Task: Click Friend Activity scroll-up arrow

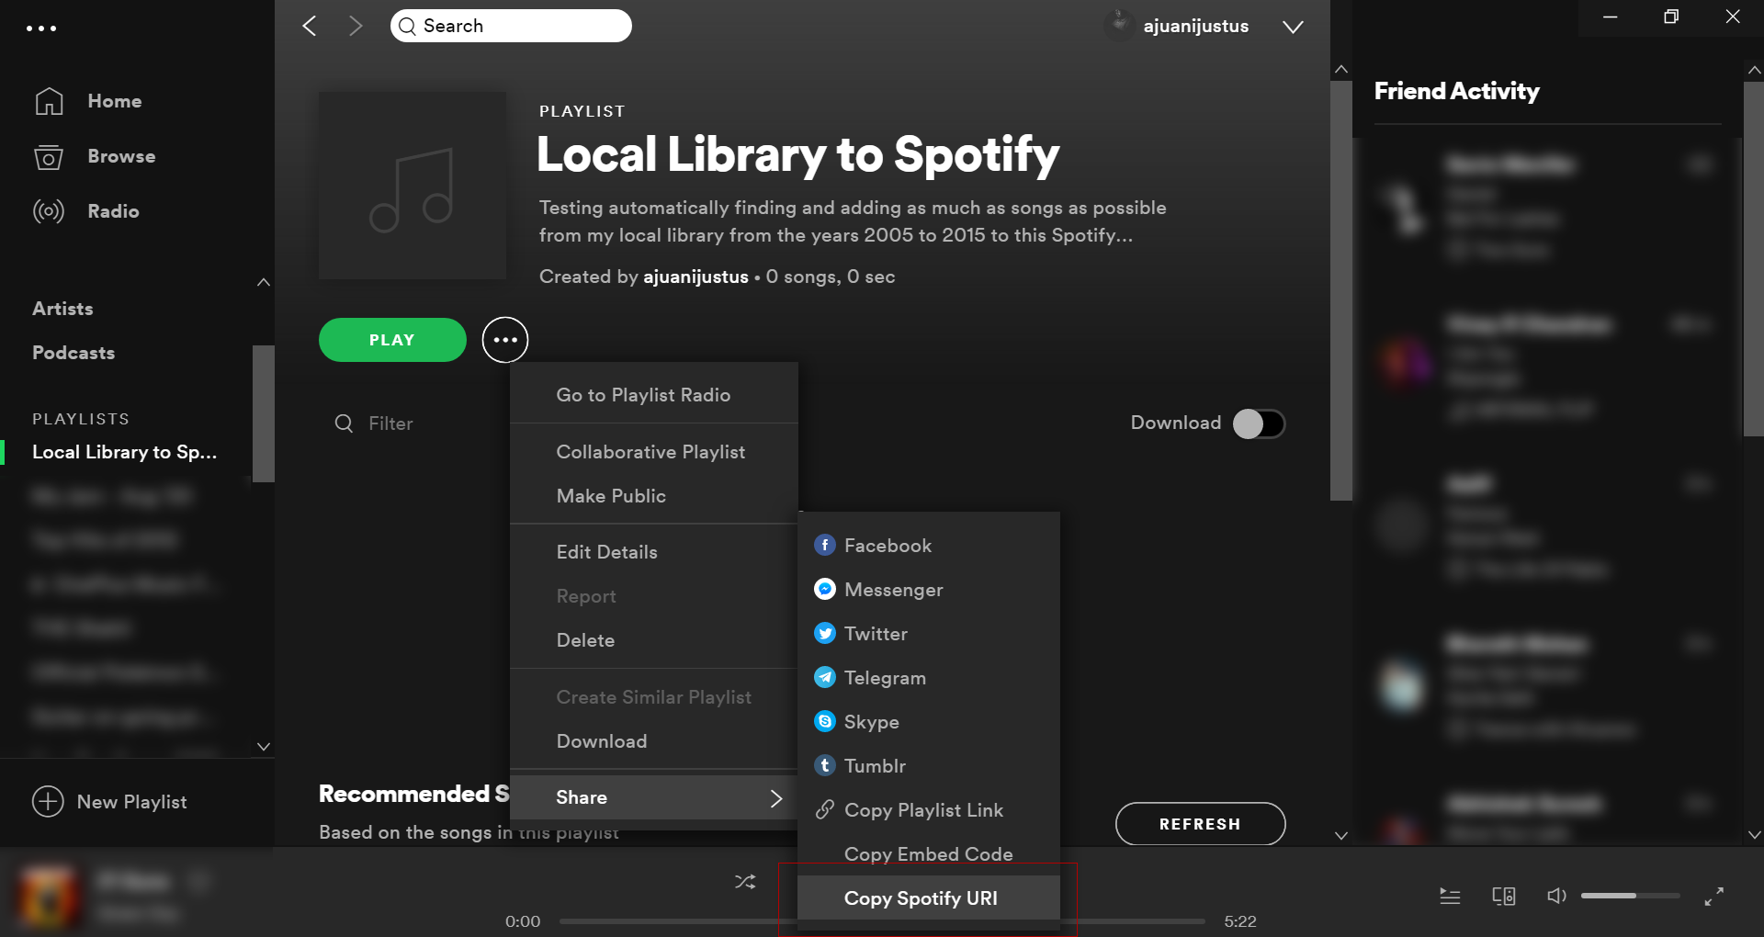Action: (x=1754, y=70)
